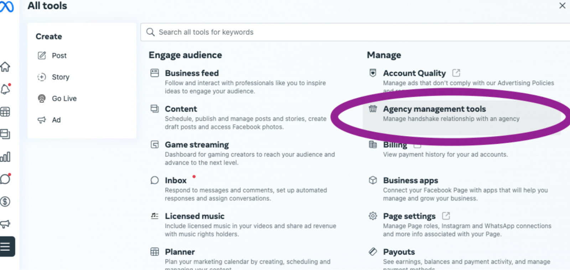Image resolution: width=570 pixels, height=270 pixels.
Task: Open the Licensed music tool
Action: (195, 216)
